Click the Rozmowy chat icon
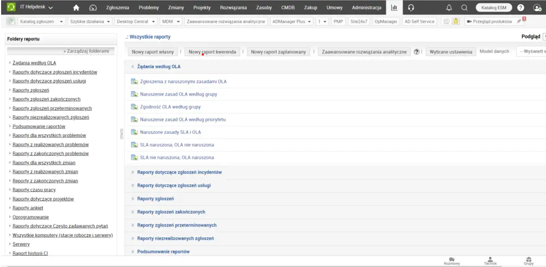The height and width of the screenshot is (267, 546). 452,261
